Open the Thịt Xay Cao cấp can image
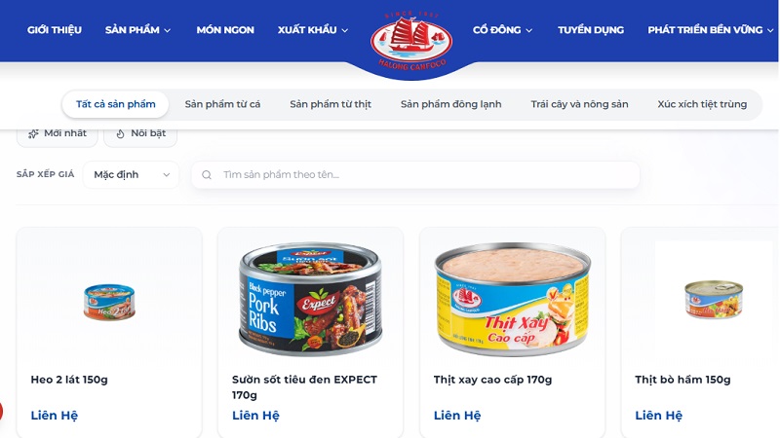The height and width of the screenshot is (438, 780). tap(513, 299)
